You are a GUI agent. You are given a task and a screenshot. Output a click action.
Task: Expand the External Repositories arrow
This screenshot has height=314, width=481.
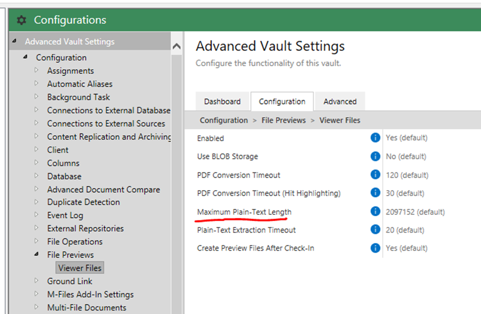[x=37, y=228]
